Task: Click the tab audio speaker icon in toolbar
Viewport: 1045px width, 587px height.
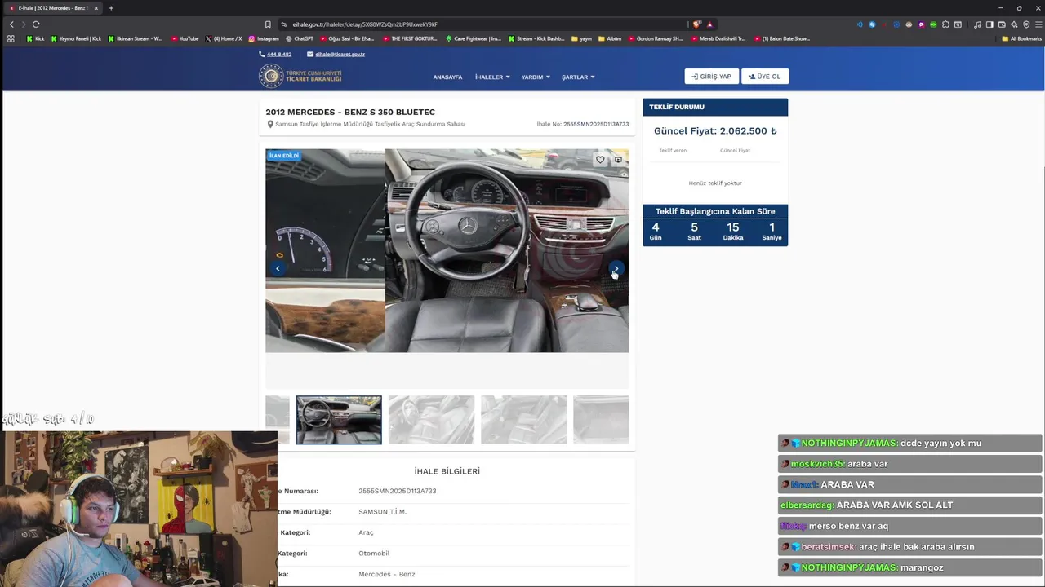Action: pos(860,24)
